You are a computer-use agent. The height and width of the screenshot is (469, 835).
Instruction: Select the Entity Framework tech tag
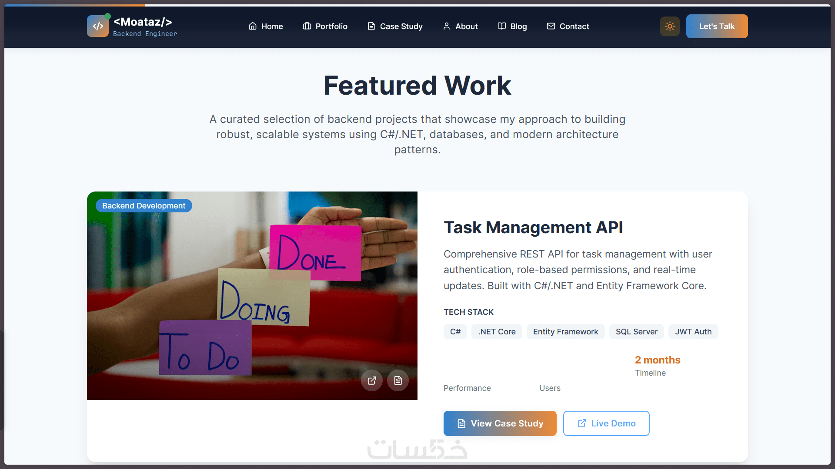(565, 332)
